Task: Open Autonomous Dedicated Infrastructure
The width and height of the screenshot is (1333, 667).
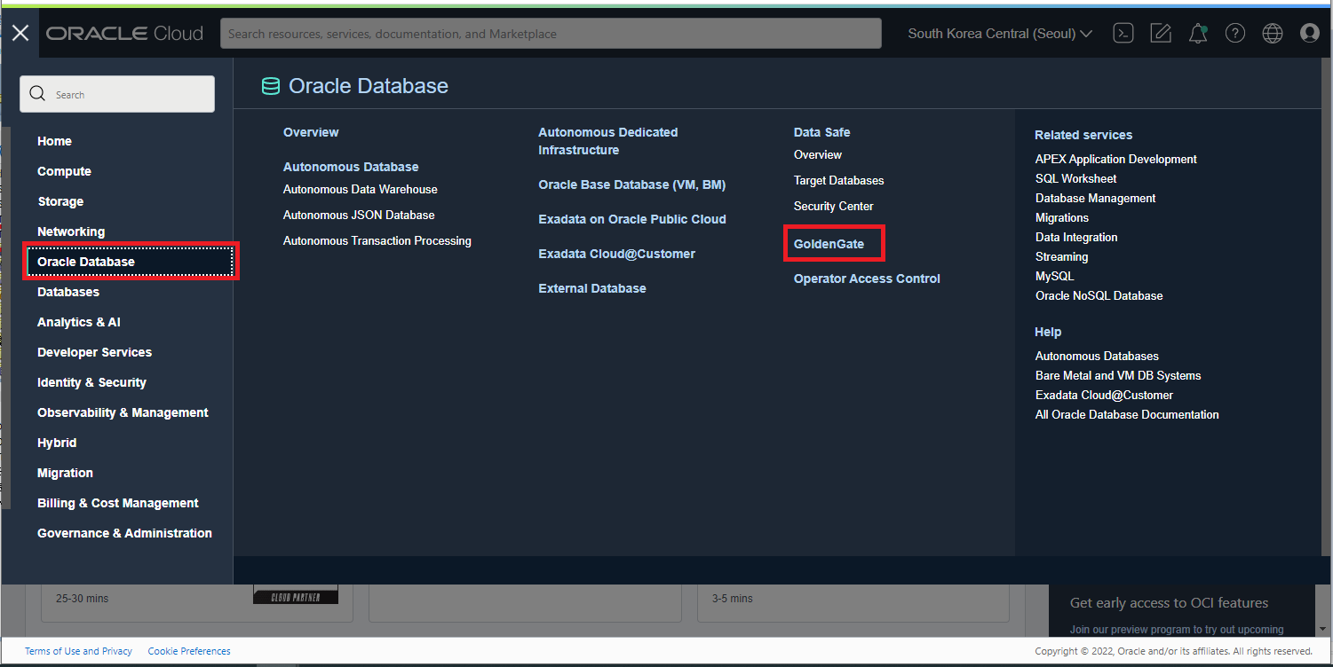Action: coord(608,141)
